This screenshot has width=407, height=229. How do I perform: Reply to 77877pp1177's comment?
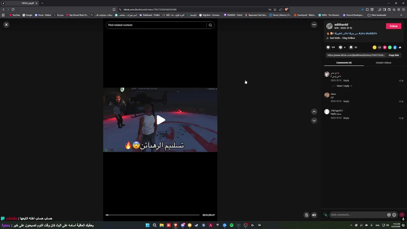[346, 118]
